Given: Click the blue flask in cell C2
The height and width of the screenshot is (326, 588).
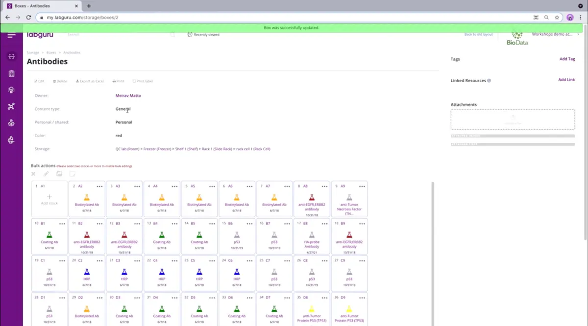Looking at the screenshot, I should 87,272.
